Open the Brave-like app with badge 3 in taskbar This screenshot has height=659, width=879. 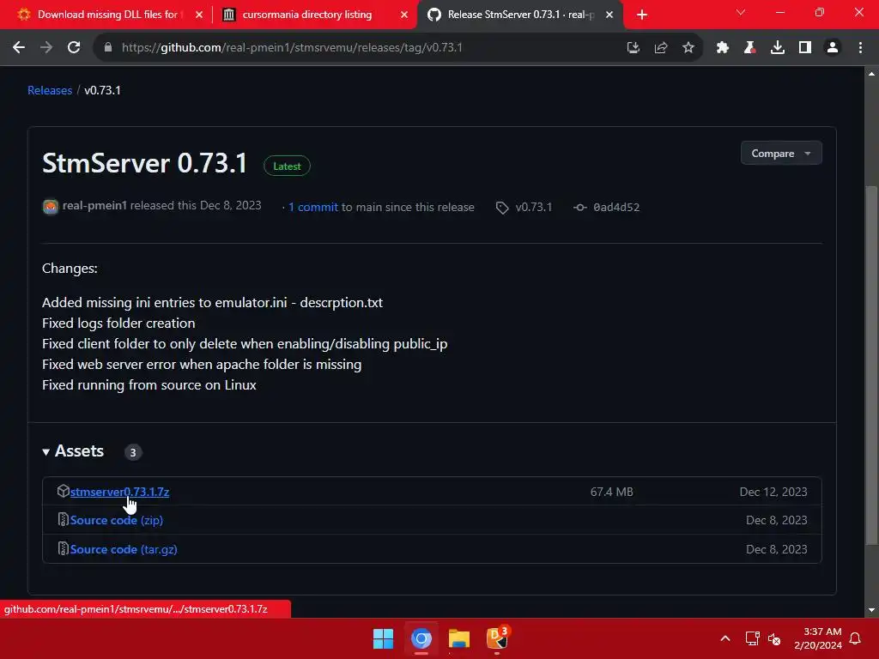497,638
